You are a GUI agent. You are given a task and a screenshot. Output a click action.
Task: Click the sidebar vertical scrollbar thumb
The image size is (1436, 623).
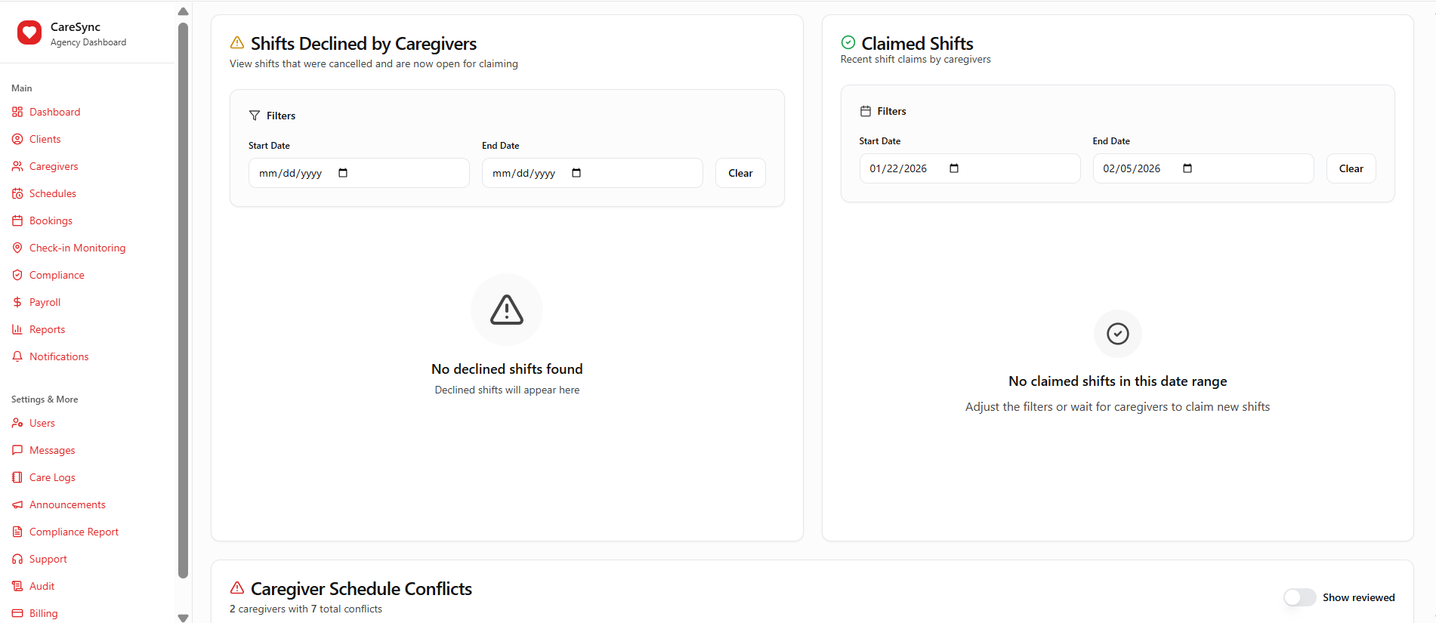(x=183, y=301)
